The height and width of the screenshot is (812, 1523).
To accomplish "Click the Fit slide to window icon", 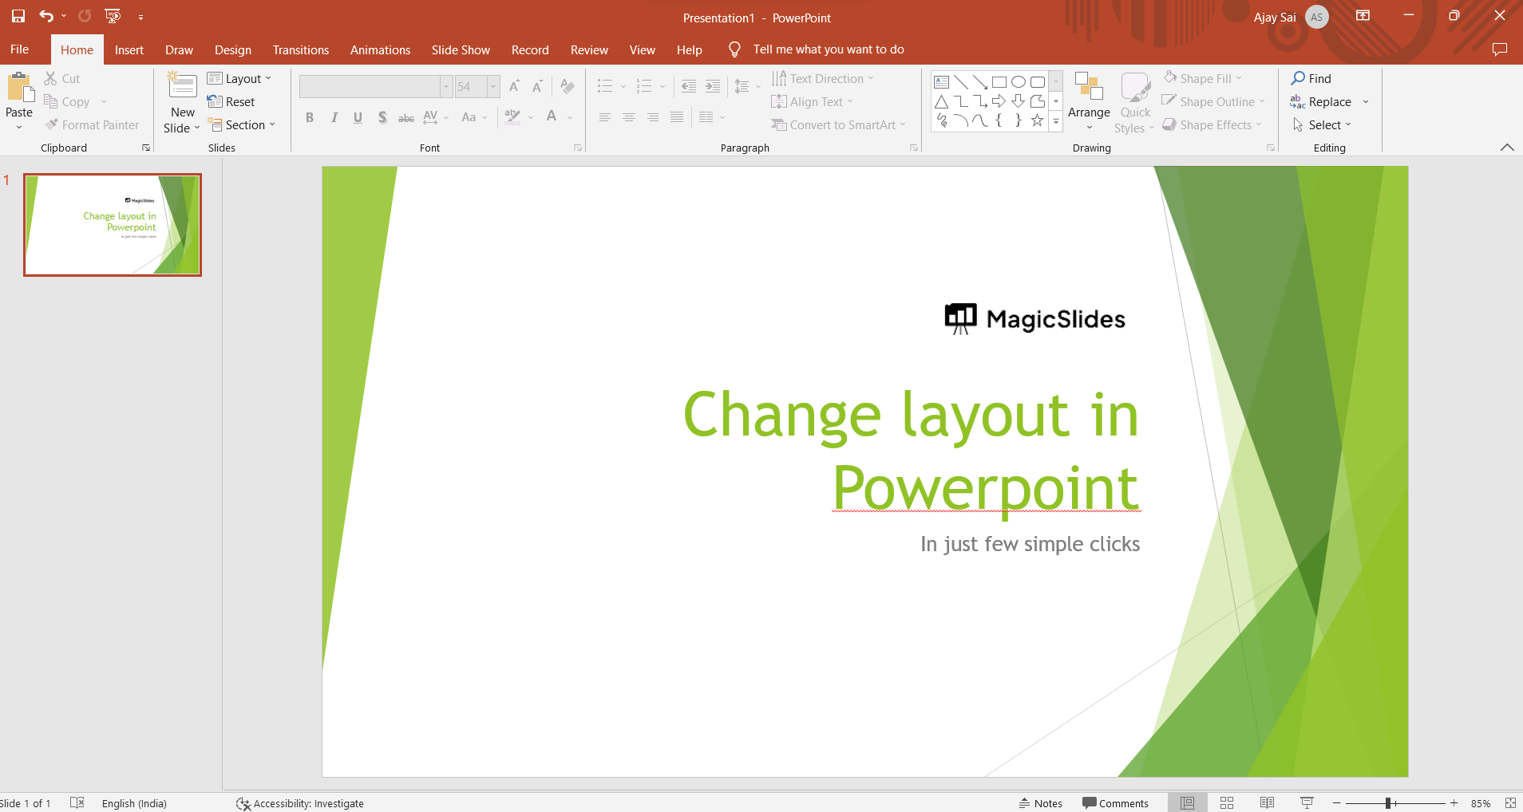I will tap(1510, 803).
